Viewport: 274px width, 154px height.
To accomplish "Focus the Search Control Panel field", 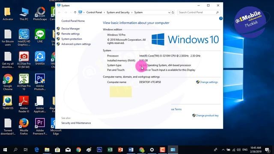I will click(198, 12).
